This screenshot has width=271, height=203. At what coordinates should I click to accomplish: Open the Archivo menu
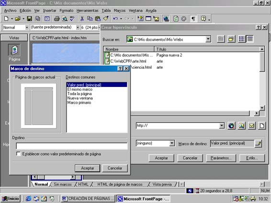pos(10,11)
